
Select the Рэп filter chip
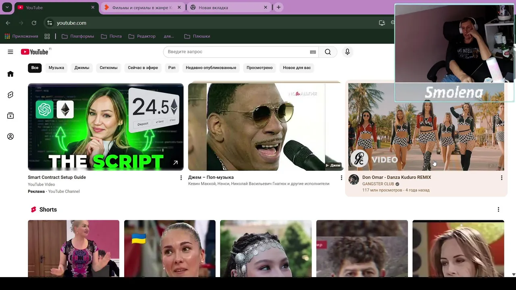point(172,68)
